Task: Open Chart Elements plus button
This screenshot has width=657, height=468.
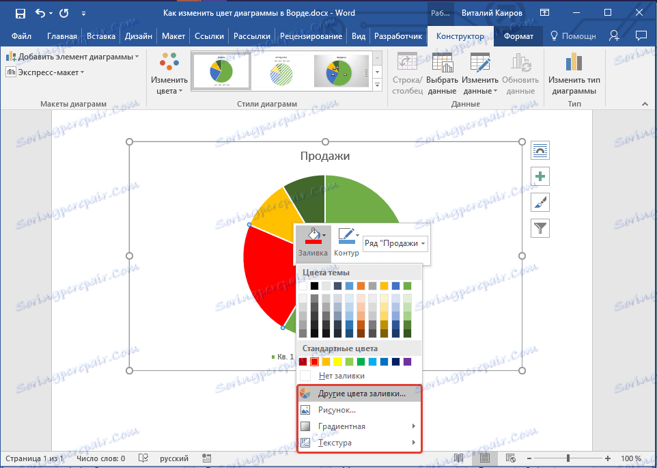Action: tap(540, 176)
